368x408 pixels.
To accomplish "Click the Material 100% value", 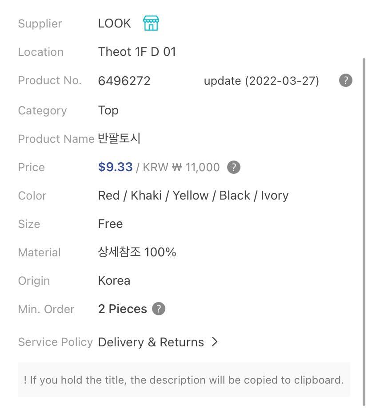I will pos(137,252).
